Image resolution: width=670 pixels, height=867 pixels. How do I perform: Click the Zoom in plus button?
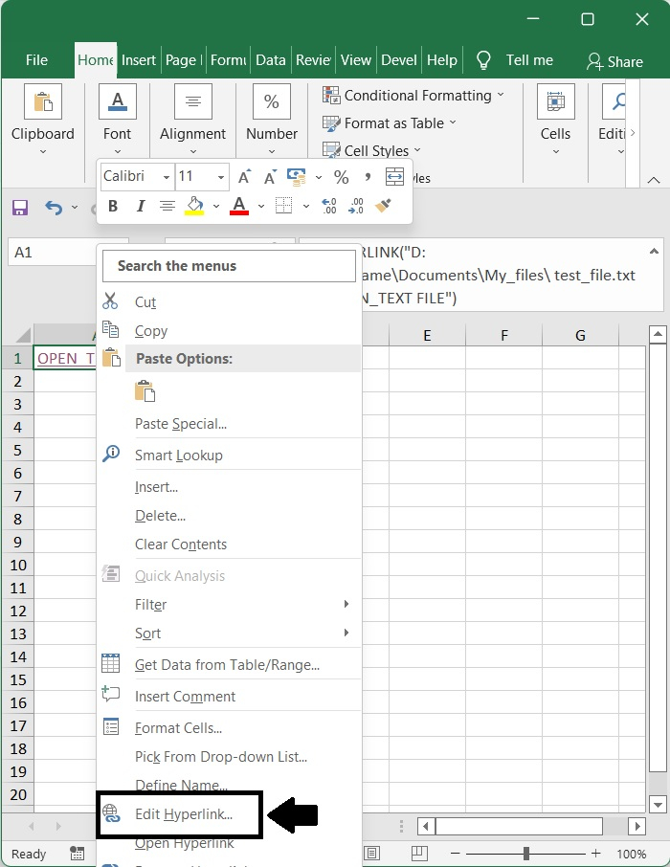point(596,854)
